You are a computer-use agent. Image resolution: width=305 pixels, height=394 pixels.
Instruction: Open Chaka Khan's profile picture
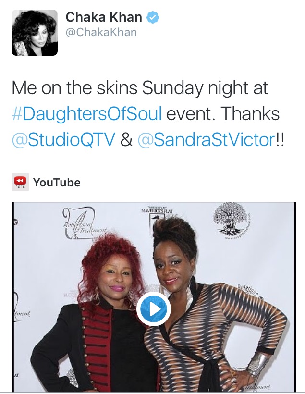35,33
